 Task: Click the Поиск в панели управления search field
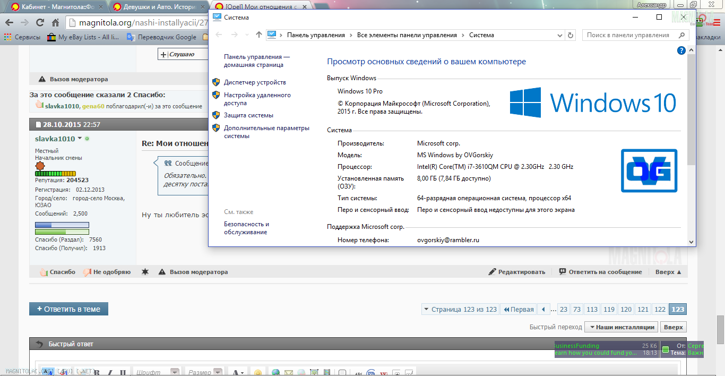click(x=628, y=35)
